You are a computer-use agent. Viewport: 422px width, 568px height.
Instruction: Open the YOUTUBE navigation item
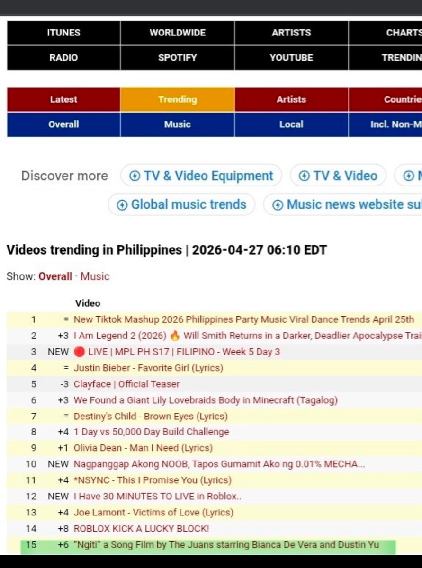(x=291, y=58)
